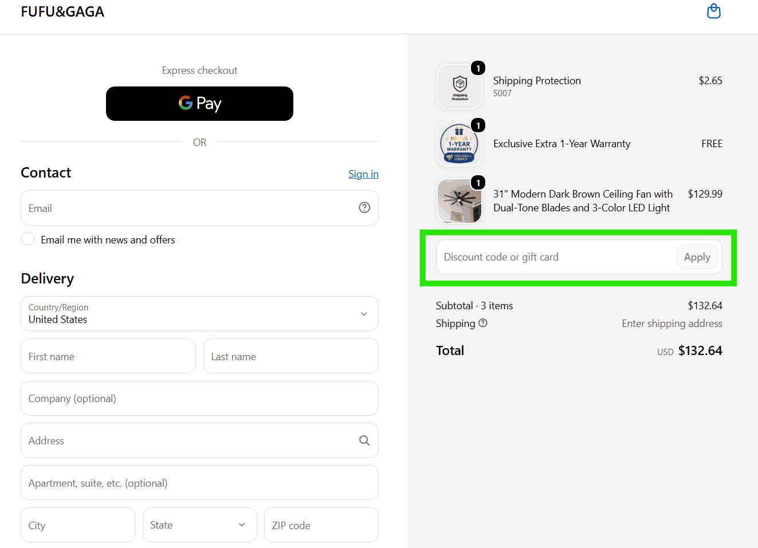Open the shopping bag cart icon

point(713,11)
